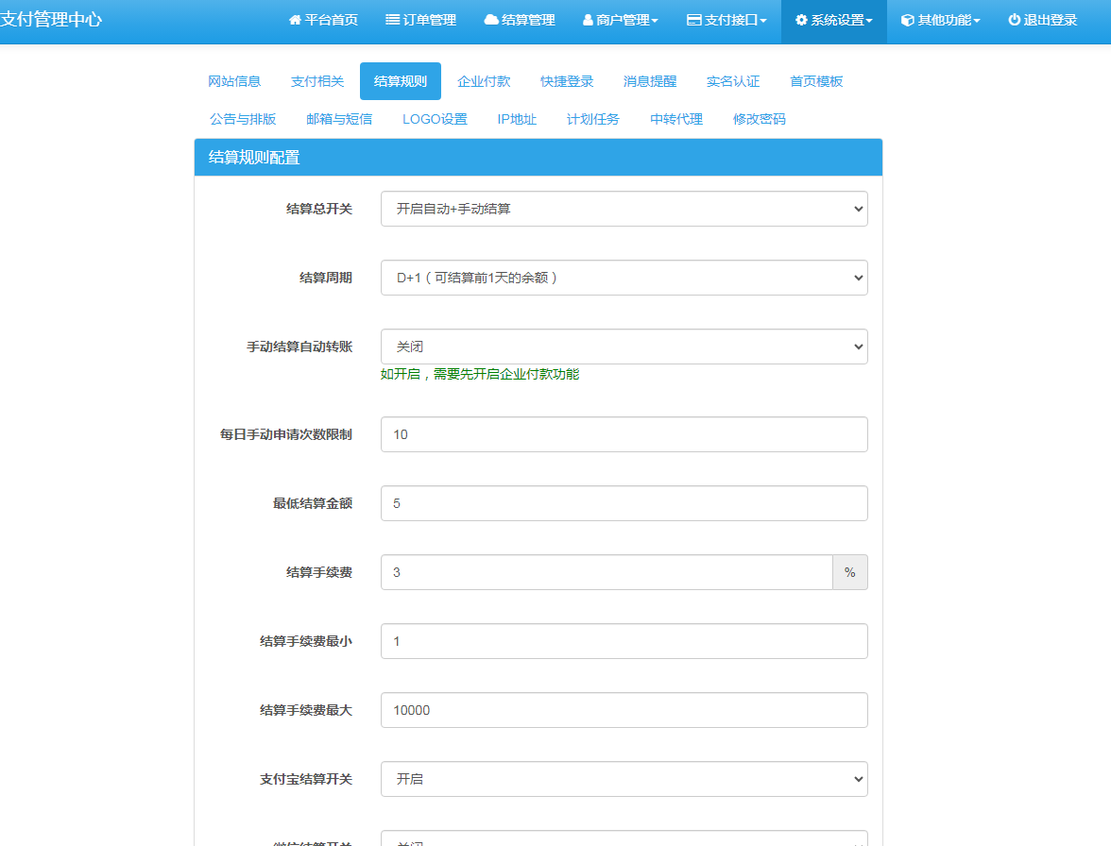Switch to the 企业付款 tab
This screenshot has height=846, width=1111.
click(483, 81)
